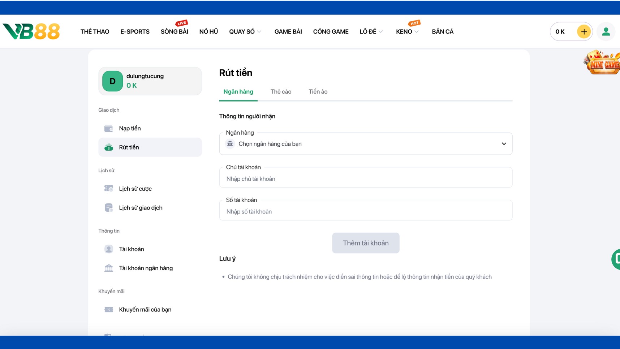This screenshot has width=620, height=349.
Task: Click the LIVE badge above SÒNG BÀI
Action: point(182,23)
